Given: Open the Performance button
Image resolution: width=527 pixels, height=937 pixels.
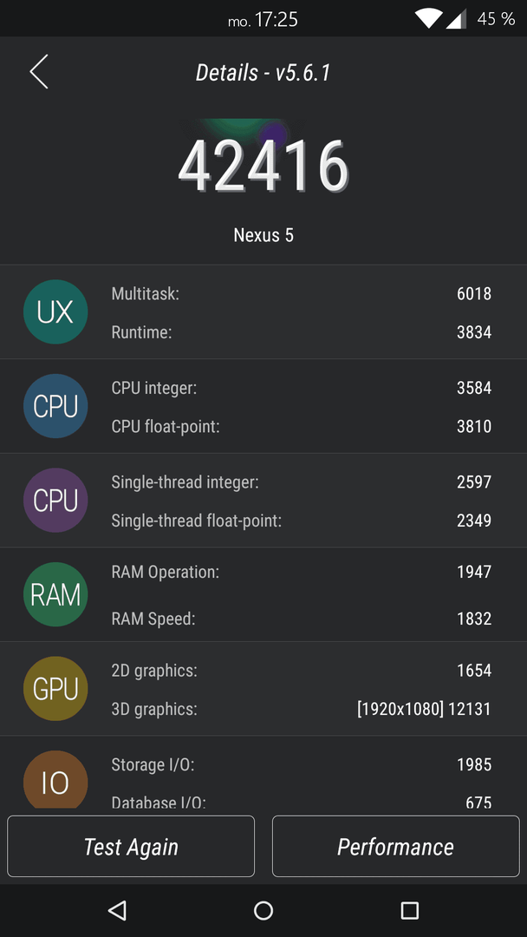Looking at the screenshot, I should coord(396,846).
